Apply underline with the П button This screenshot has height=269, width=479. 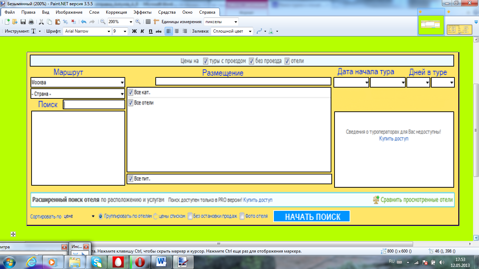(x=150, y=31)
